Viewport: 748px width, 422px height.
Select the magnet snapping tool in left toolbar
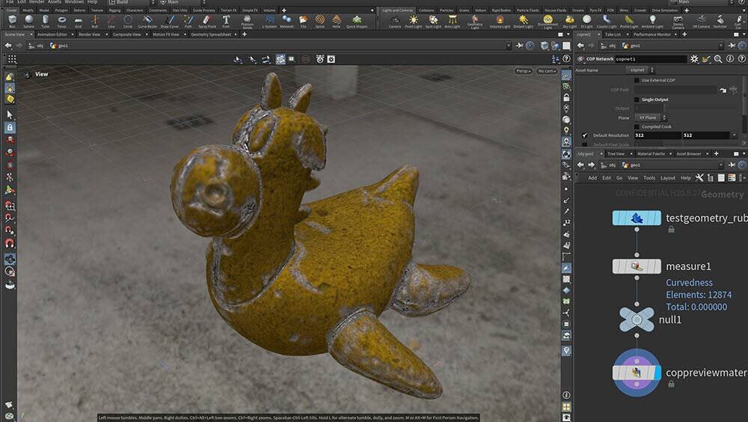(10, 243)
